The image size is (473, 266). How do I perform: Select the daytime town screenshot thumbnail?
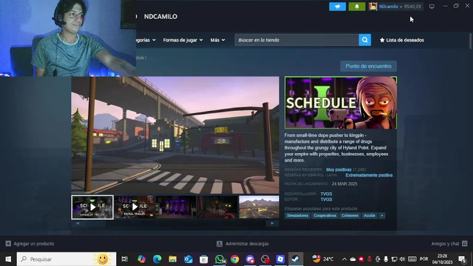pos(259,207)
